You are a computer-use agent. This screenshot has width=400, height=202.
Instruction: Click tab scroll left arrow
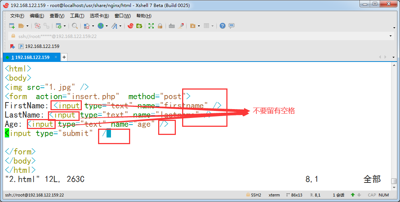pos(380,57)
